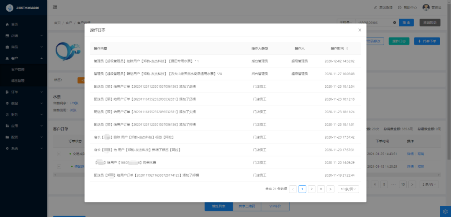
Task: Expand 订单 sidebar menu
Action: (x=23, y=92)
